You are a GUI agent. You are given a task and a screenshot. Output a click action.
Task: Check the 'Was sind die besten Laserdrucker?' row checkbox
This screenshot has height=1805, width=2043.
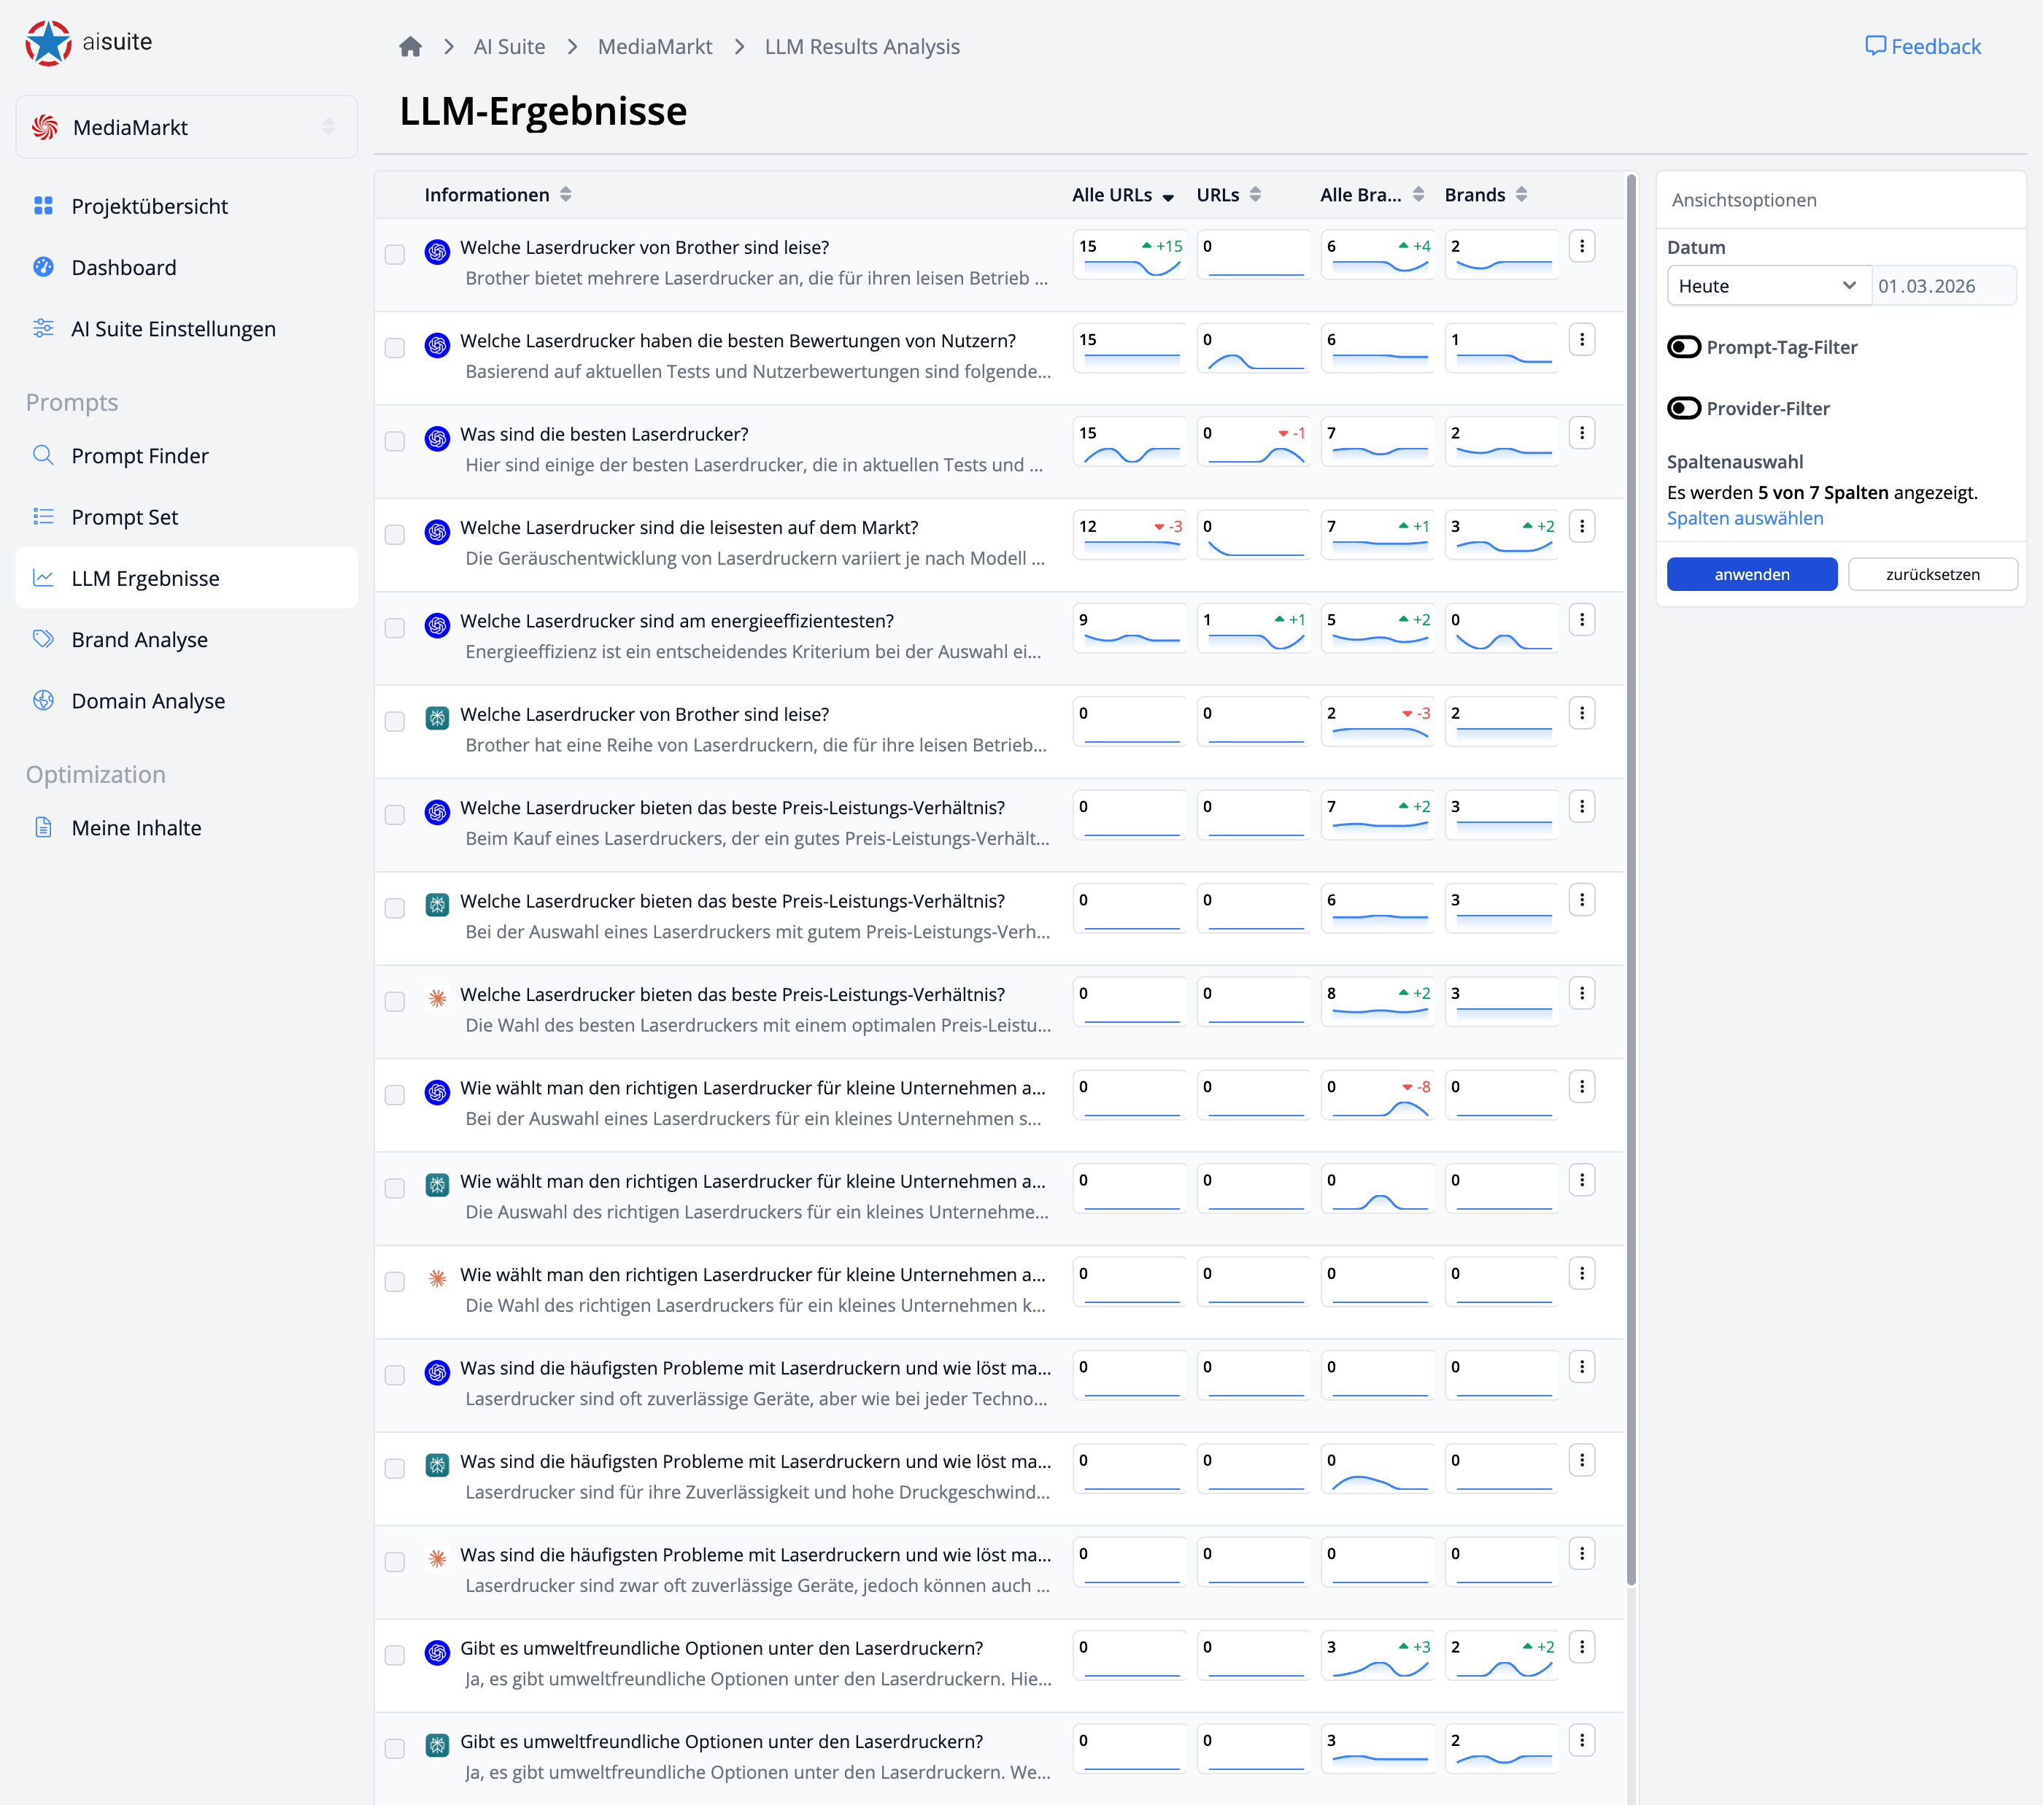click(x=395, y=441)
